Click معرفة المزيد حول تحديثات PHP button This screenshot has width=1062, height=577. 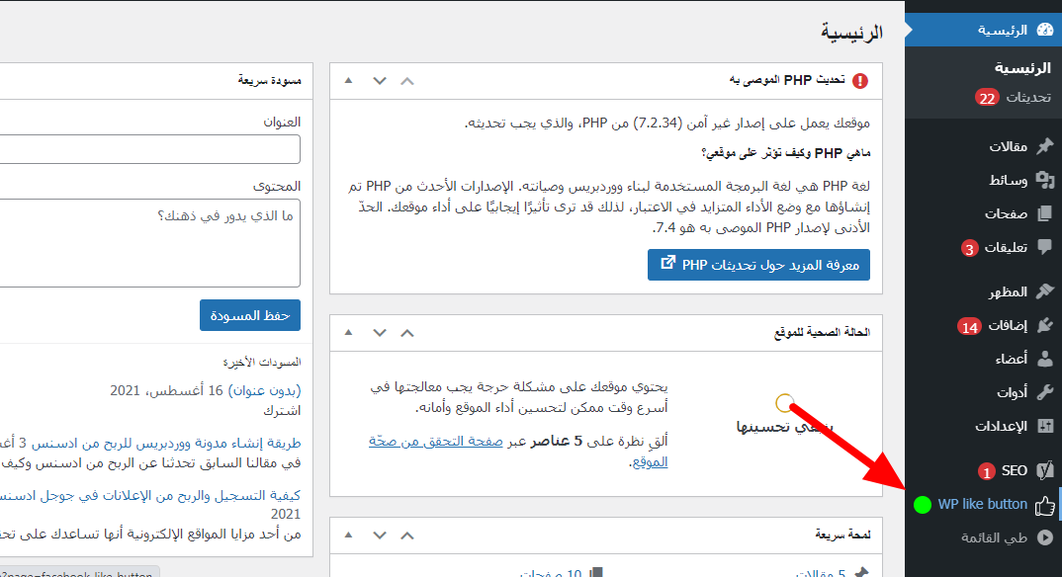pyautogui.click(x=758, y=265)
